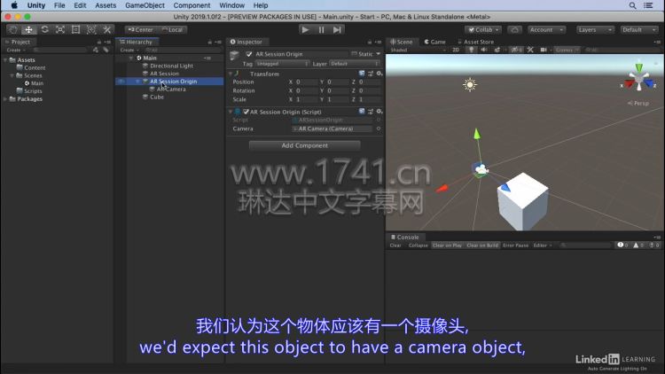This screenshot has width=665, height=374.
Task: Select the Console tab
Action: coord(404,237)
